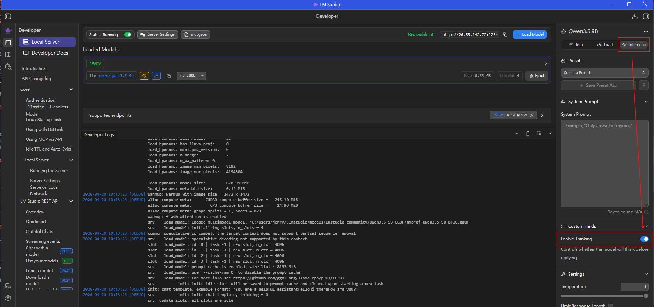Collapse the LM Studio REST API section
This screenshot has height=307, width=654.
coord(71,201)
